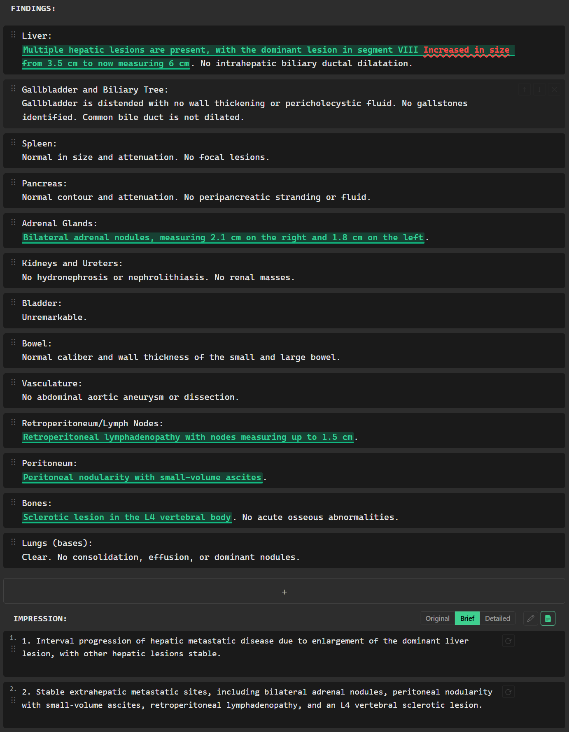Select the Brief impression mode
Image resolution: width=569 pixels, height=732 pixels.
click(x=467, y=618)
